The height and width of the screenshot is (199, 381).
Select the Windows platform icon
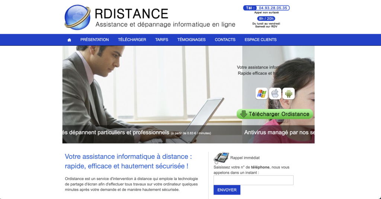(262, 93)
